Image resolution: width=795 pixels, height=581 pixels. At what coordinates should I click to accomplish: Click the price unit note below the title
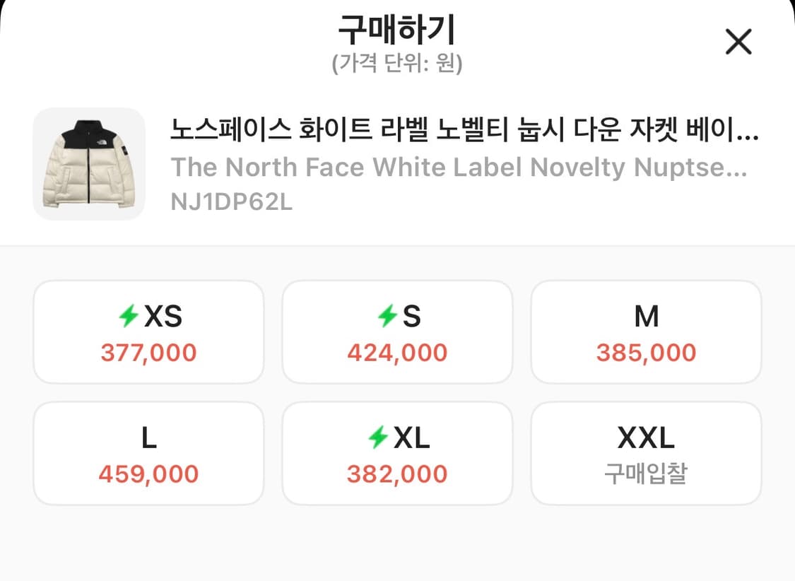(397, 63)
